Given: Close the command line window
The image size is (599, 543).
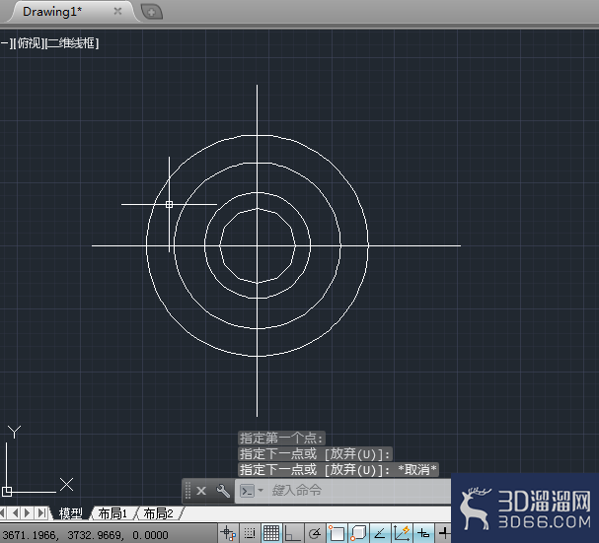Looking at the screenshot, I should point(201,491).
